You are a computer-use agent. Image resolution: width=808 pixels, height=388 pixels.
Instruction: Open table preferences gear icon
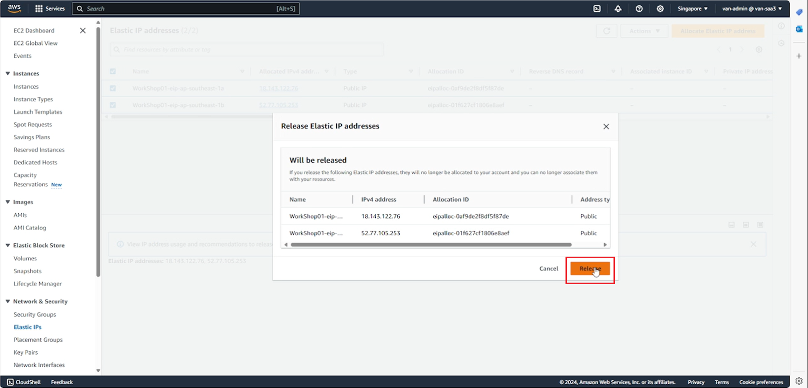(759, 49)
